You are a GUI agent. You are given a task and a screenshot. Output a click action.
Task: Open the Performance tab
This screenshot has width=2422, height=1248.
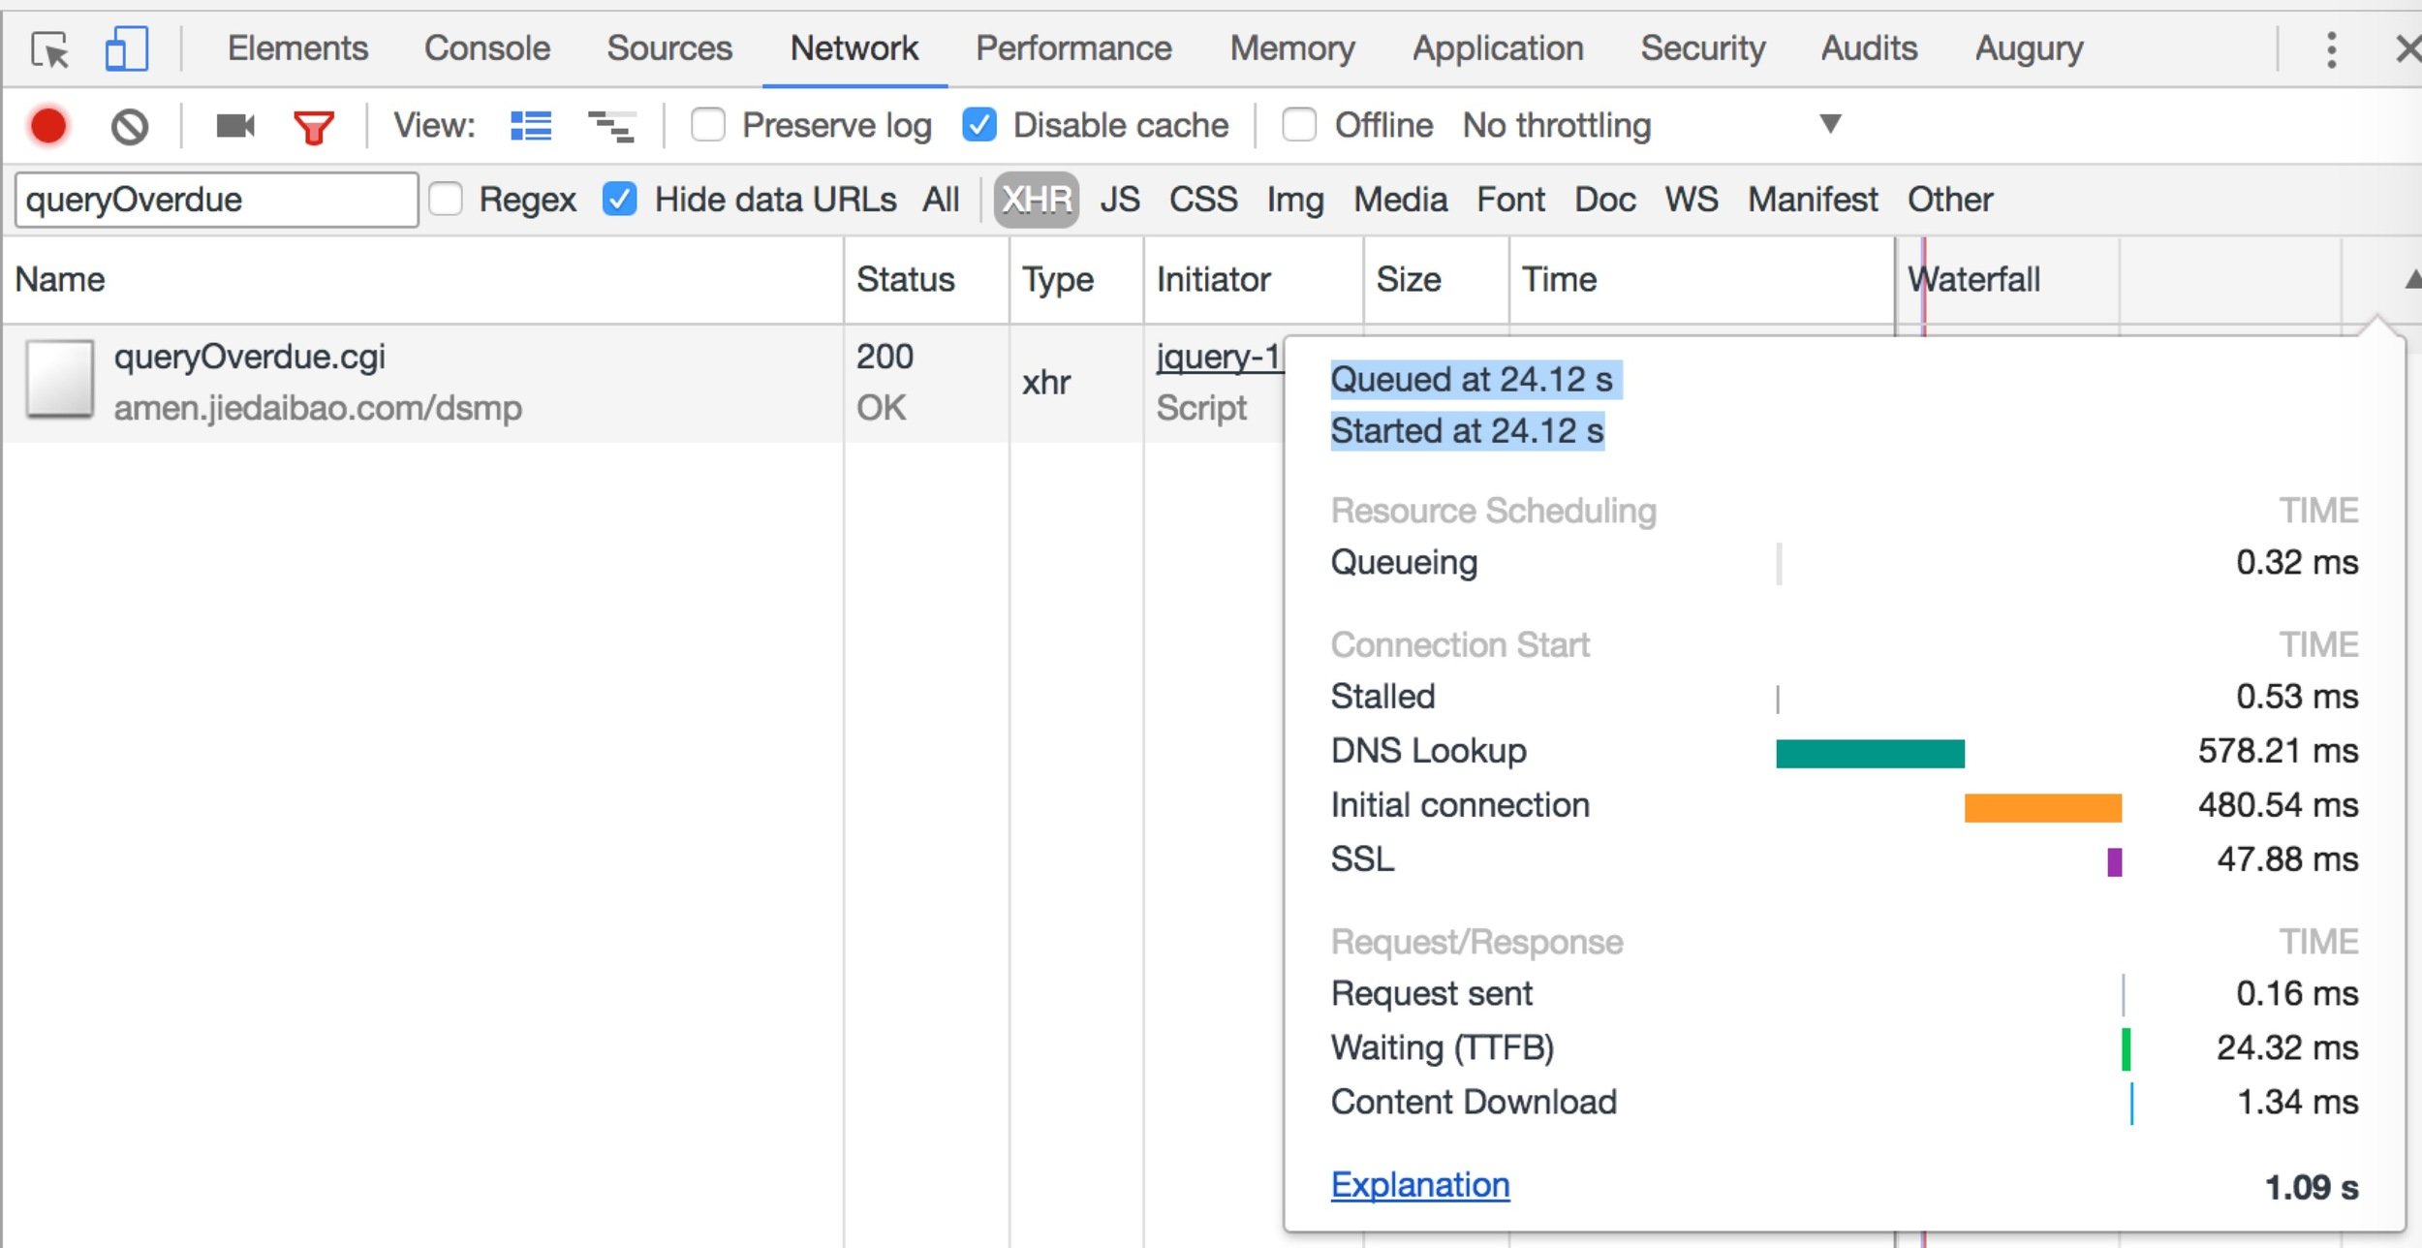point(1072,48)
